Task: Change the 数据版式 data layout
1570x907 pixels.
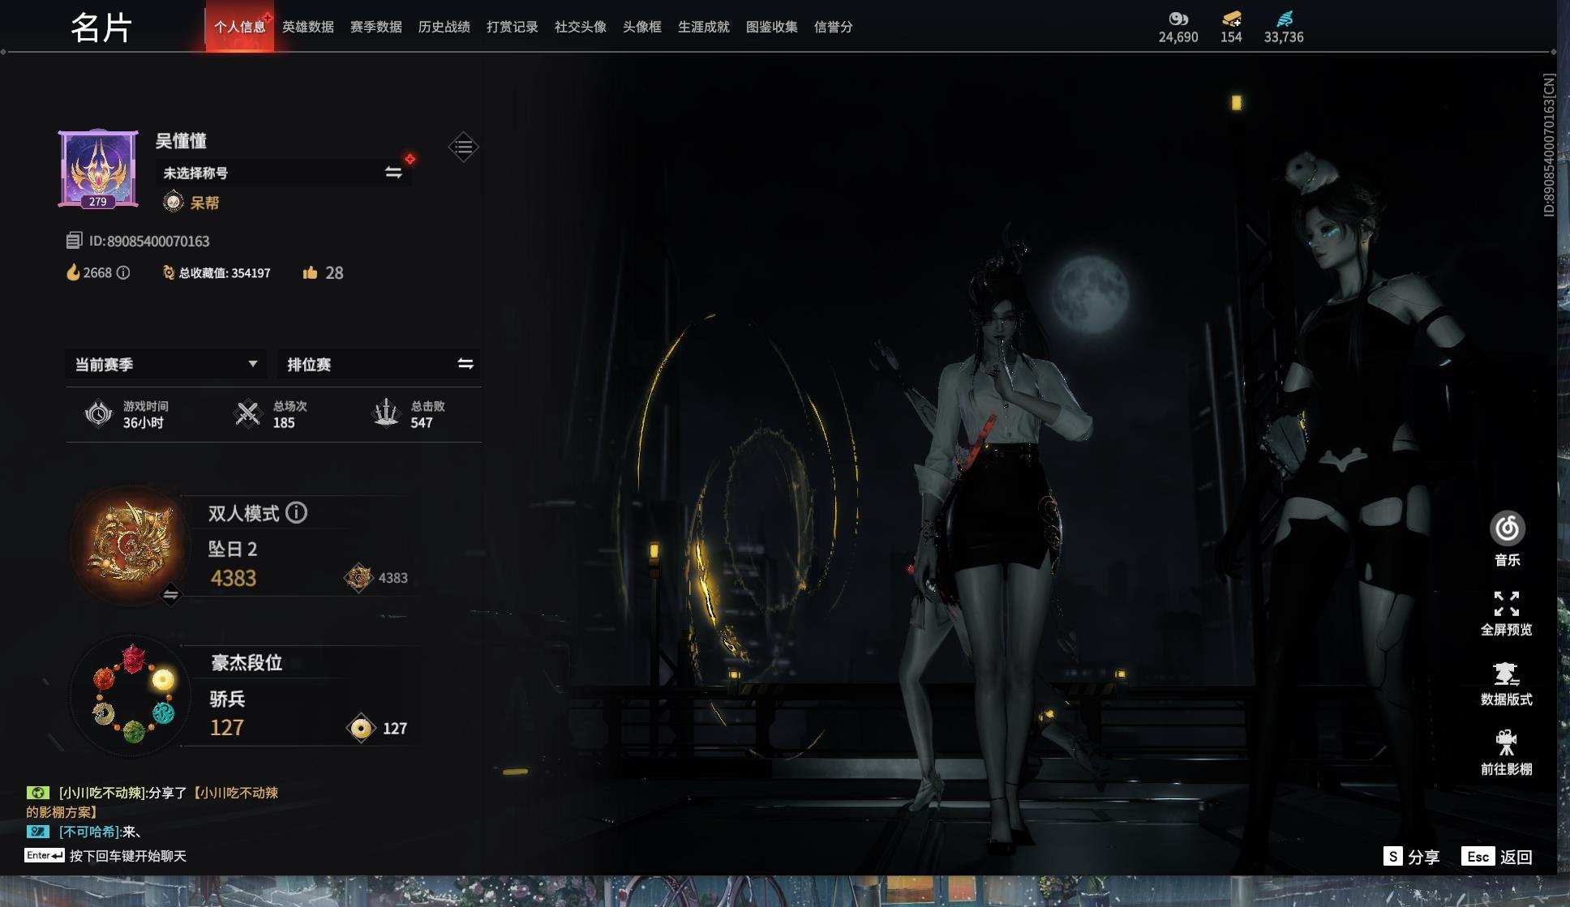Action: point(1507,684)
